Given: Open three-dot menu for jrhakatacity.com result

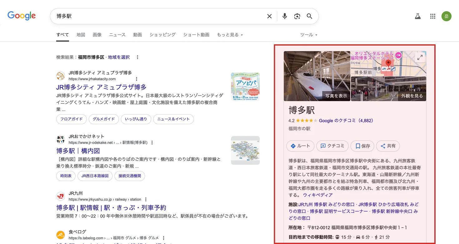Looking at the screenshot, I should click(x=136, y=79).
